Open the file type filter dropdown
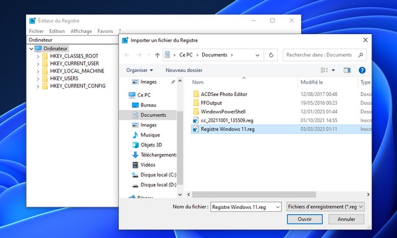The width and height of the screenshot is (397, 238). (x=361, y=207)
